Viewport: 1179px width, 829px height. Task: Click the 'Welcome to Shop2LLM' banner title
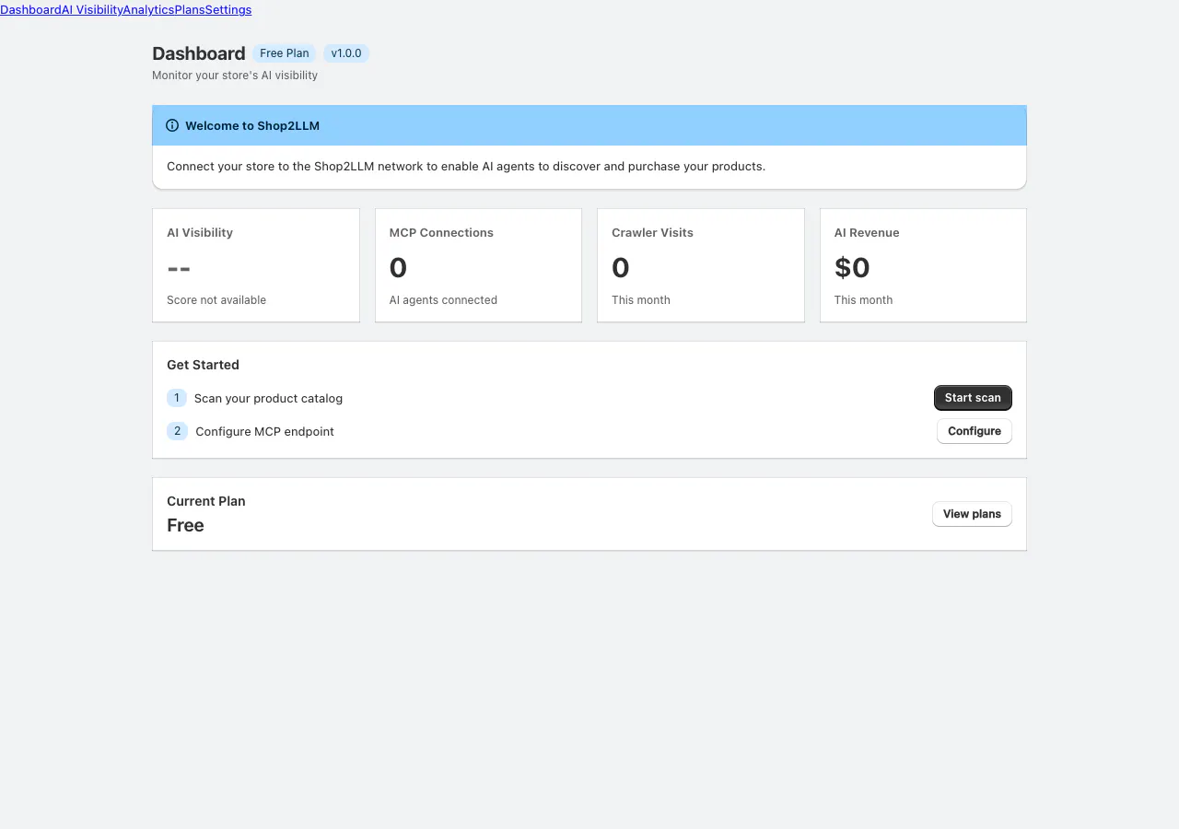tap(252, 125)
